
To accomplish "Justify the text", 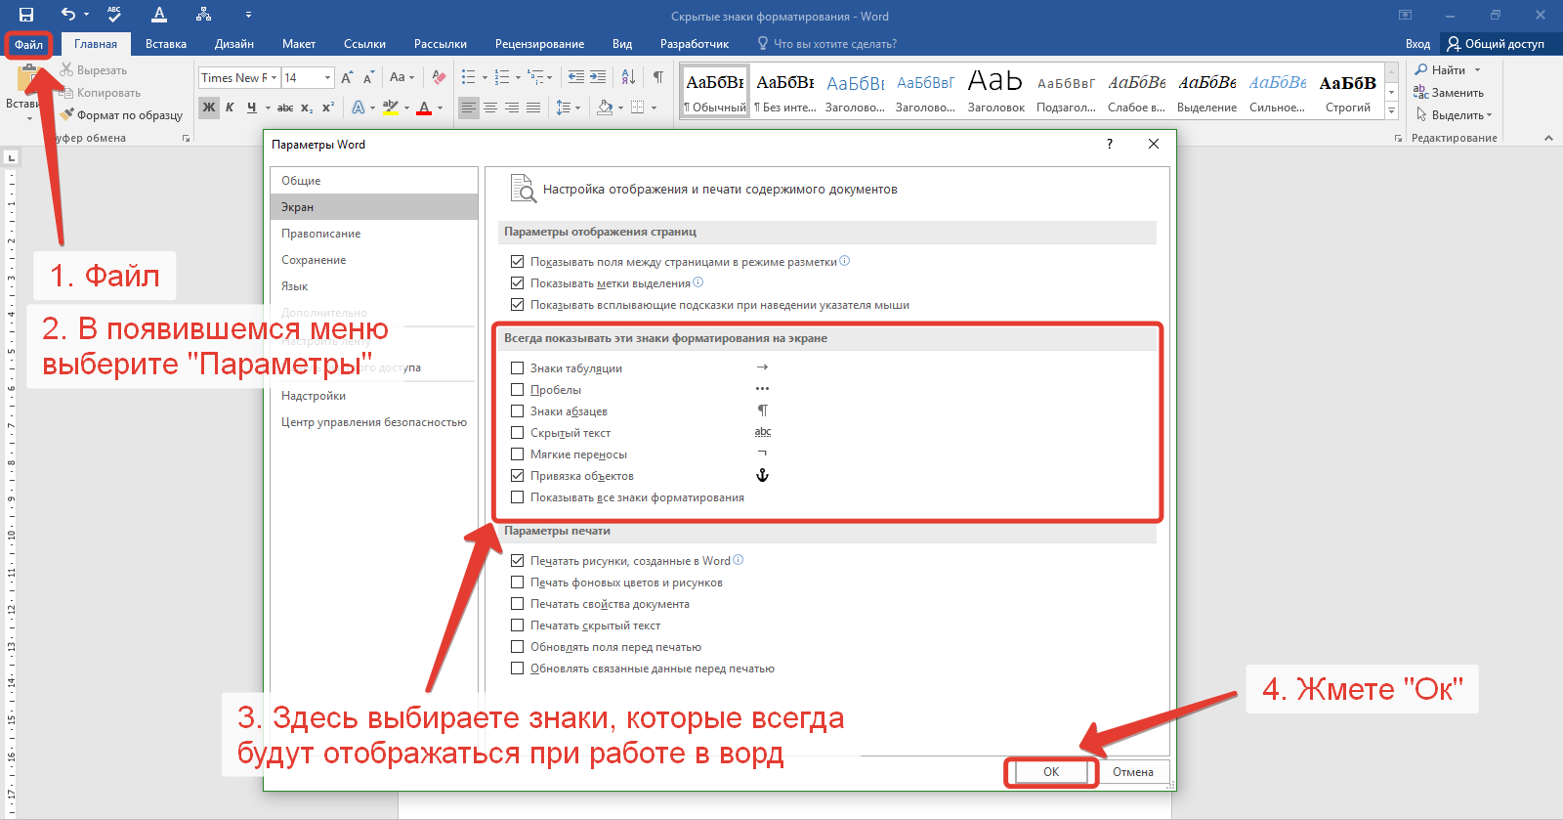I will tap(533, 108).
